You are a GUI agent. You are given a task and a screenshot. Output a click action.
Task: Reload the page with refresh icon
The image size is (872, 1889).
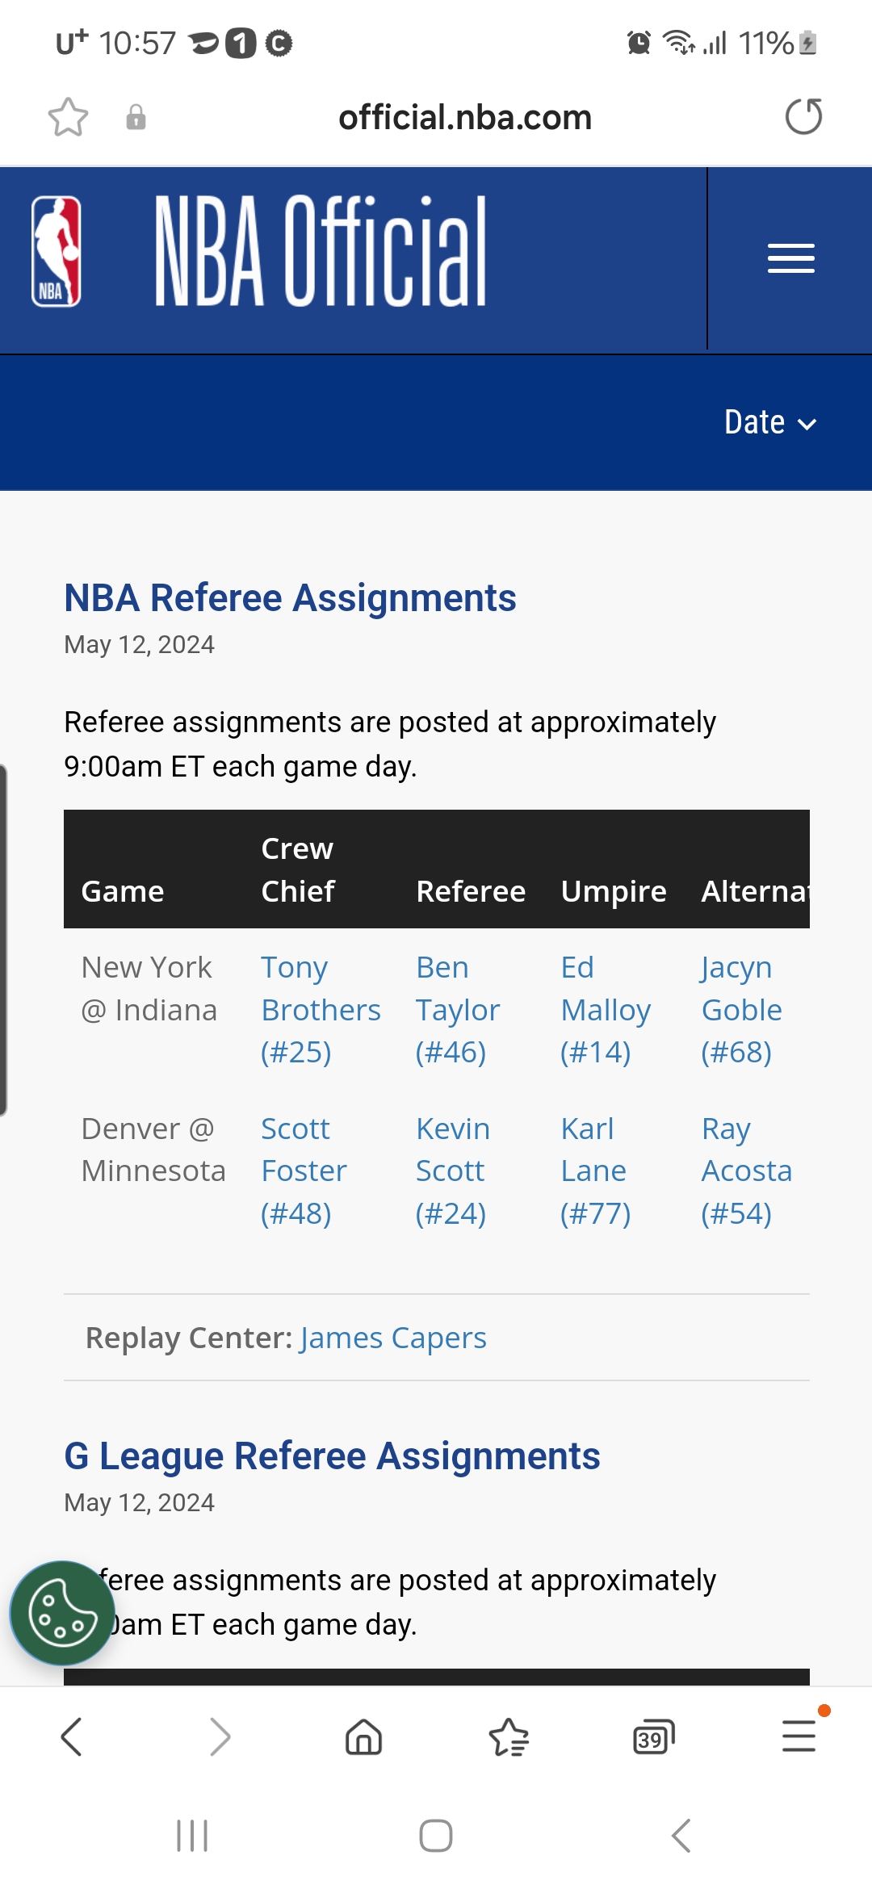[803, 117]
